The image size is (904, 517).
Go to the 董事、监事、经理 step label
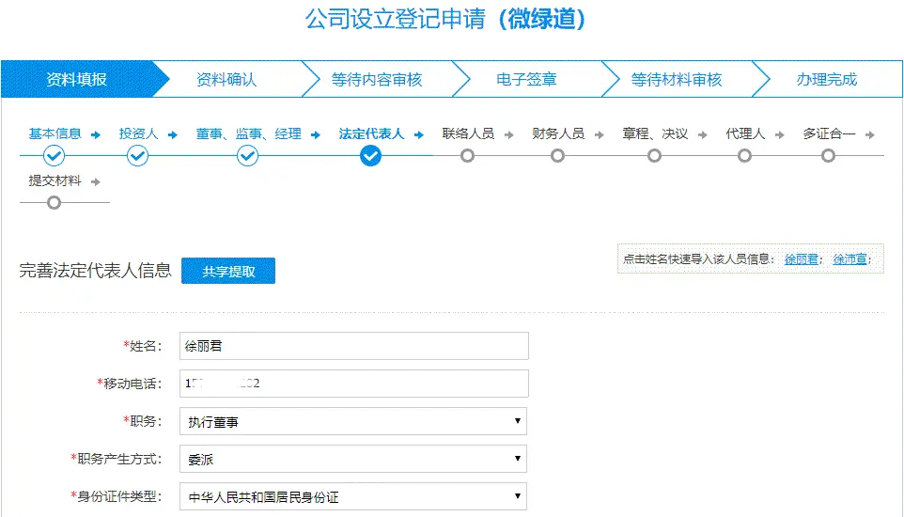click(248, 133)
